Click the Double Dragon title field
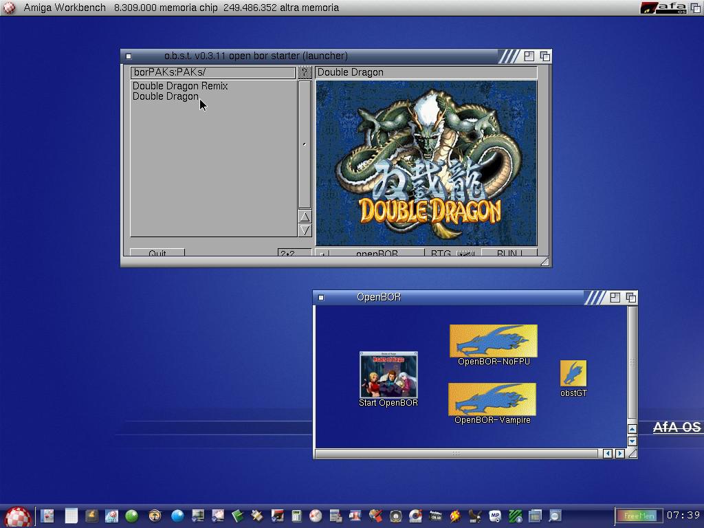Screen dimensions: 704x528 click(426, 72)
